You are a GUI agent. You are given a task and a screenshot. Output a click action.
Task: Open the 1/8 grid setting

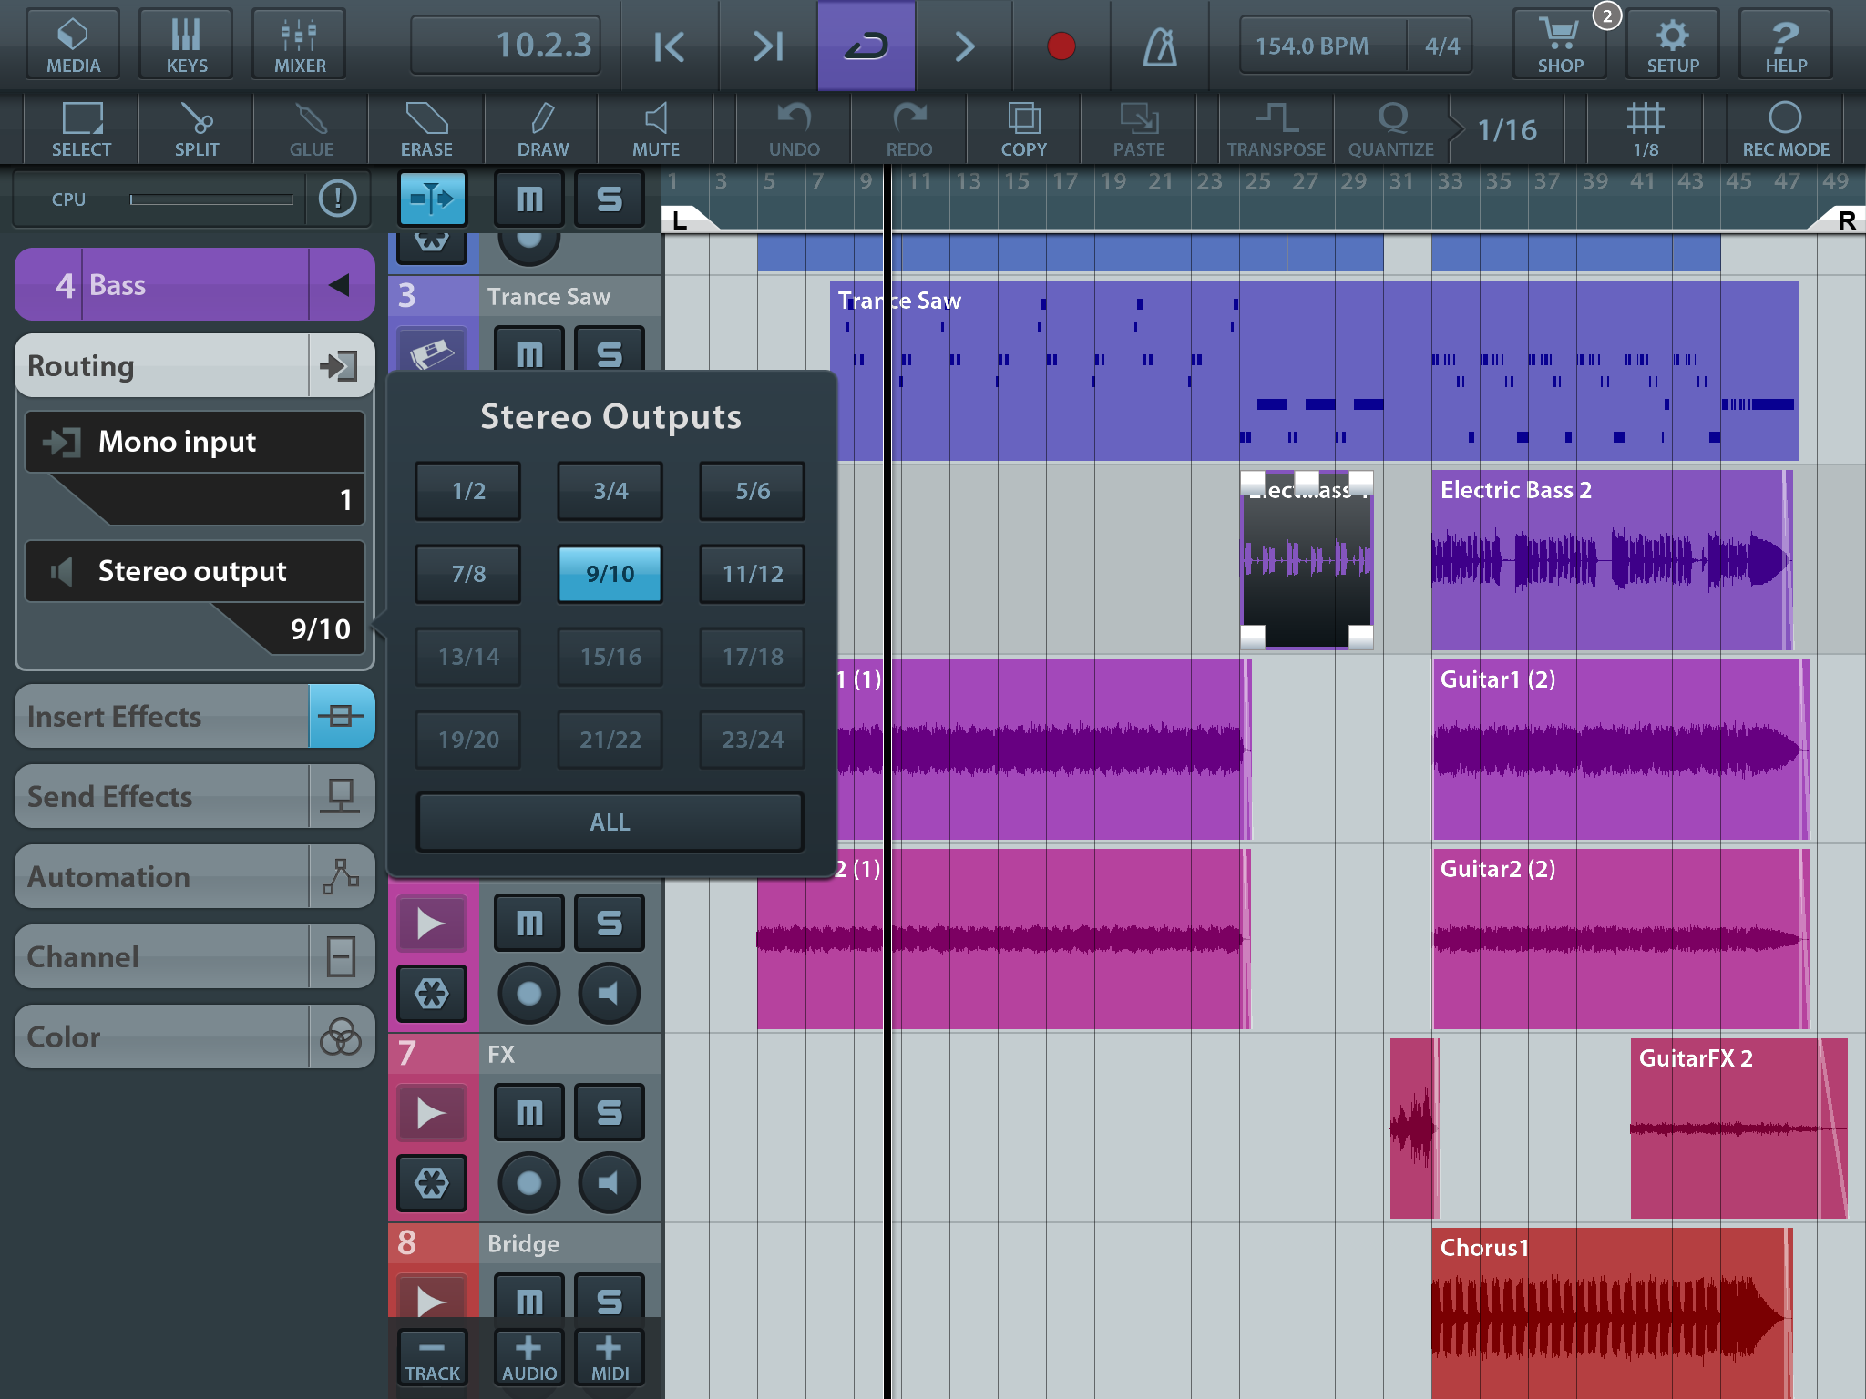pos(1646,129)
